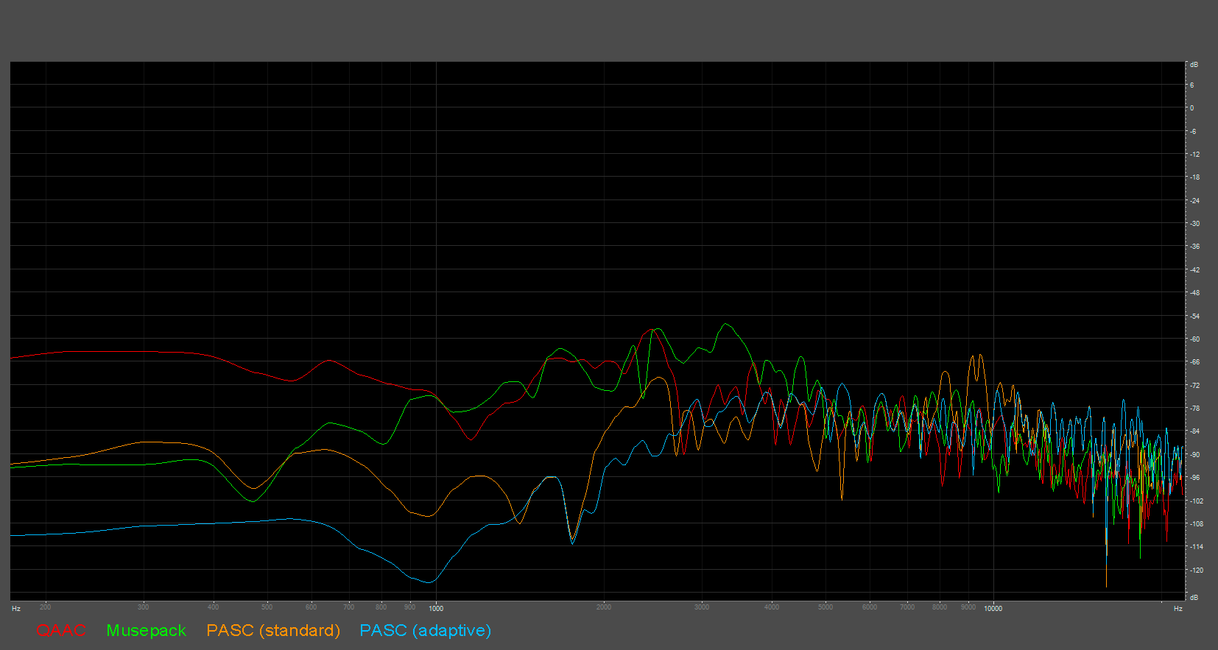
Task: Click the -18 dB level axis label
Action: [x=1194, y=177]
